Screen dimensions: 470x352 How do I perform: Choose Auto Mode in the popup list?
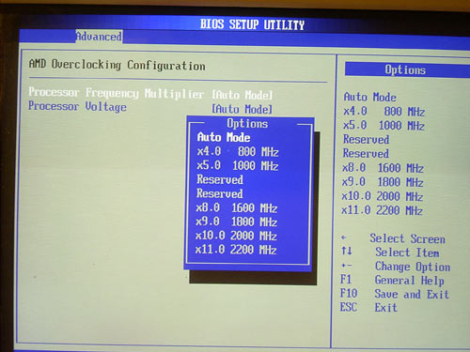tap(224, 137)
